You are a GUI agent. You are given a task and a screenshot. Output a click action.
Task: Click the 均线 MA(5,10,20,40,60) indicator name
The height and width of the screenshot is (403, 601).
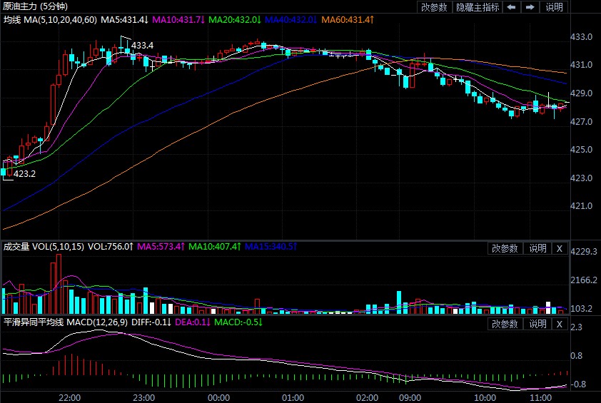click(x=50, y=19)
